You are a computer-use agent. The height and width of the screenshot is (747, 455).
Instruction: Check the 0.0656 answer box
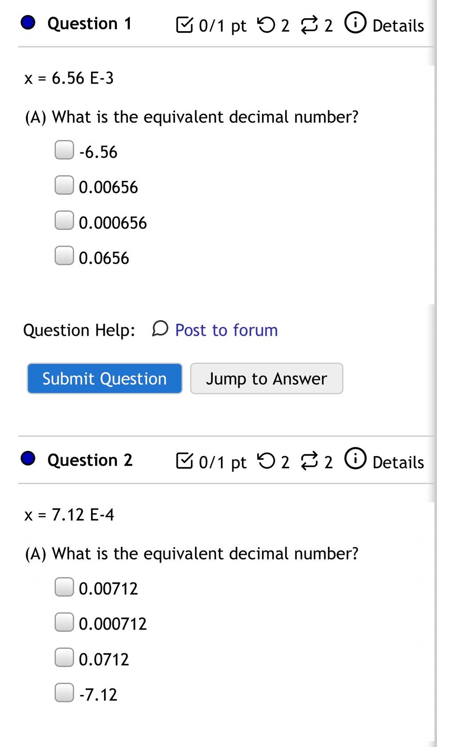[x=64, y=256]
